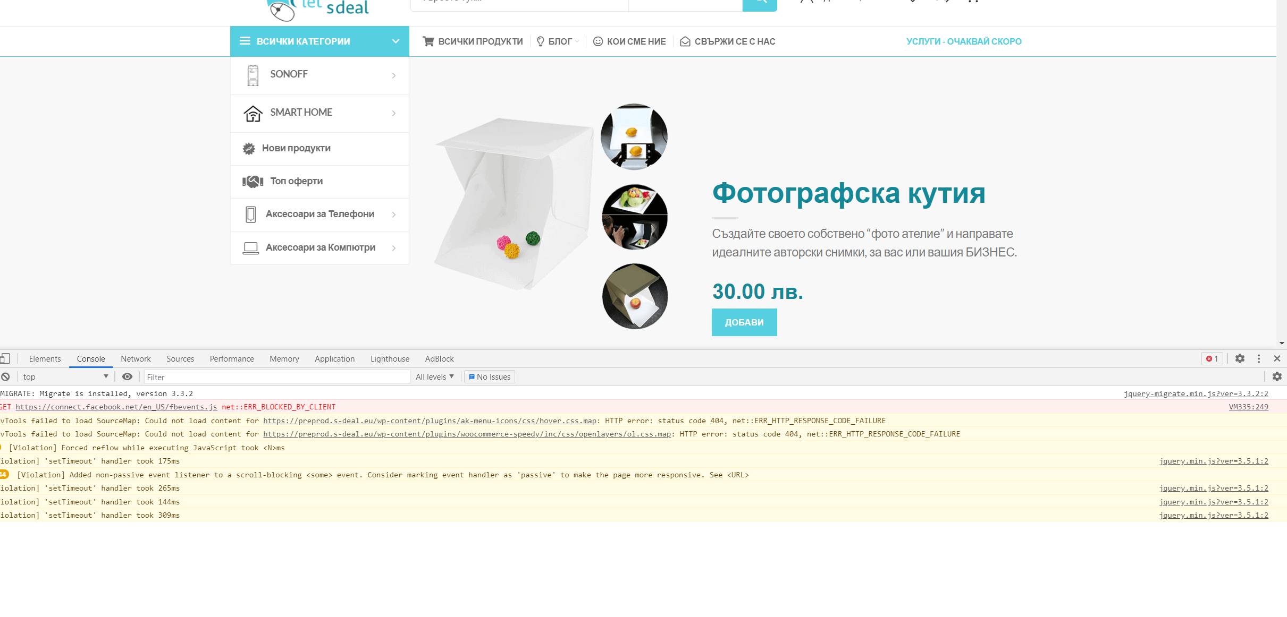Viewport: 1287px width, 617px height.
Task: Click the No Issues badge
Action: pos(489,377)
